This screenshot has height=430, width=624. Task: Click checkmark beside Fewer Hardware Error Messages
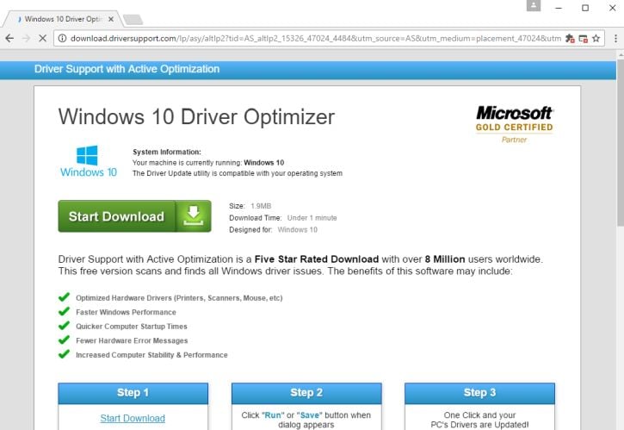[x=64, y=340]
